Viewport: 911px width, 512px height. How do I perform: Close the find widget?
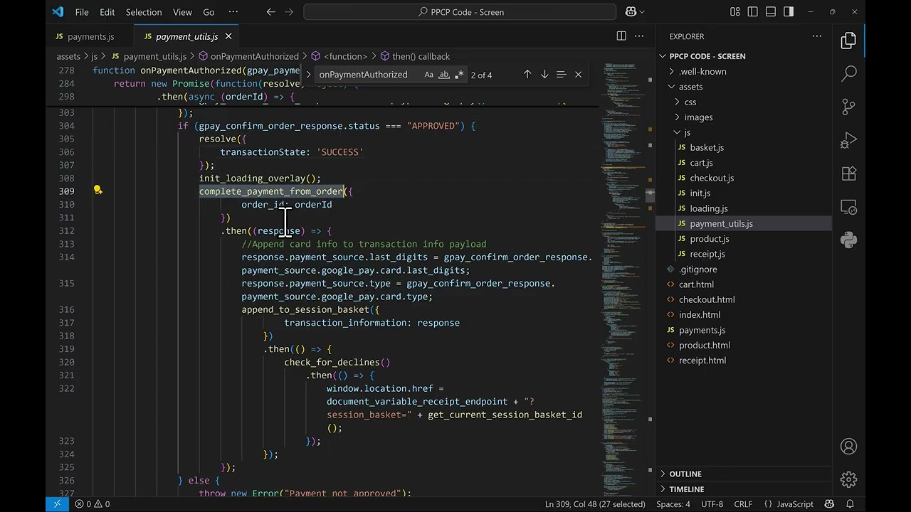(x=578, y=75)
